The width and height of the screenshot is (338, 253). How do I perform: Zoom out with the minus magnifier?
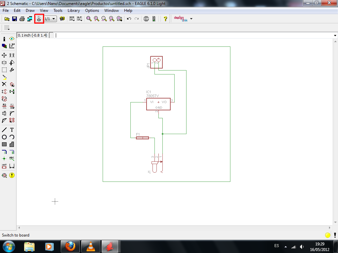click(104, 19)
